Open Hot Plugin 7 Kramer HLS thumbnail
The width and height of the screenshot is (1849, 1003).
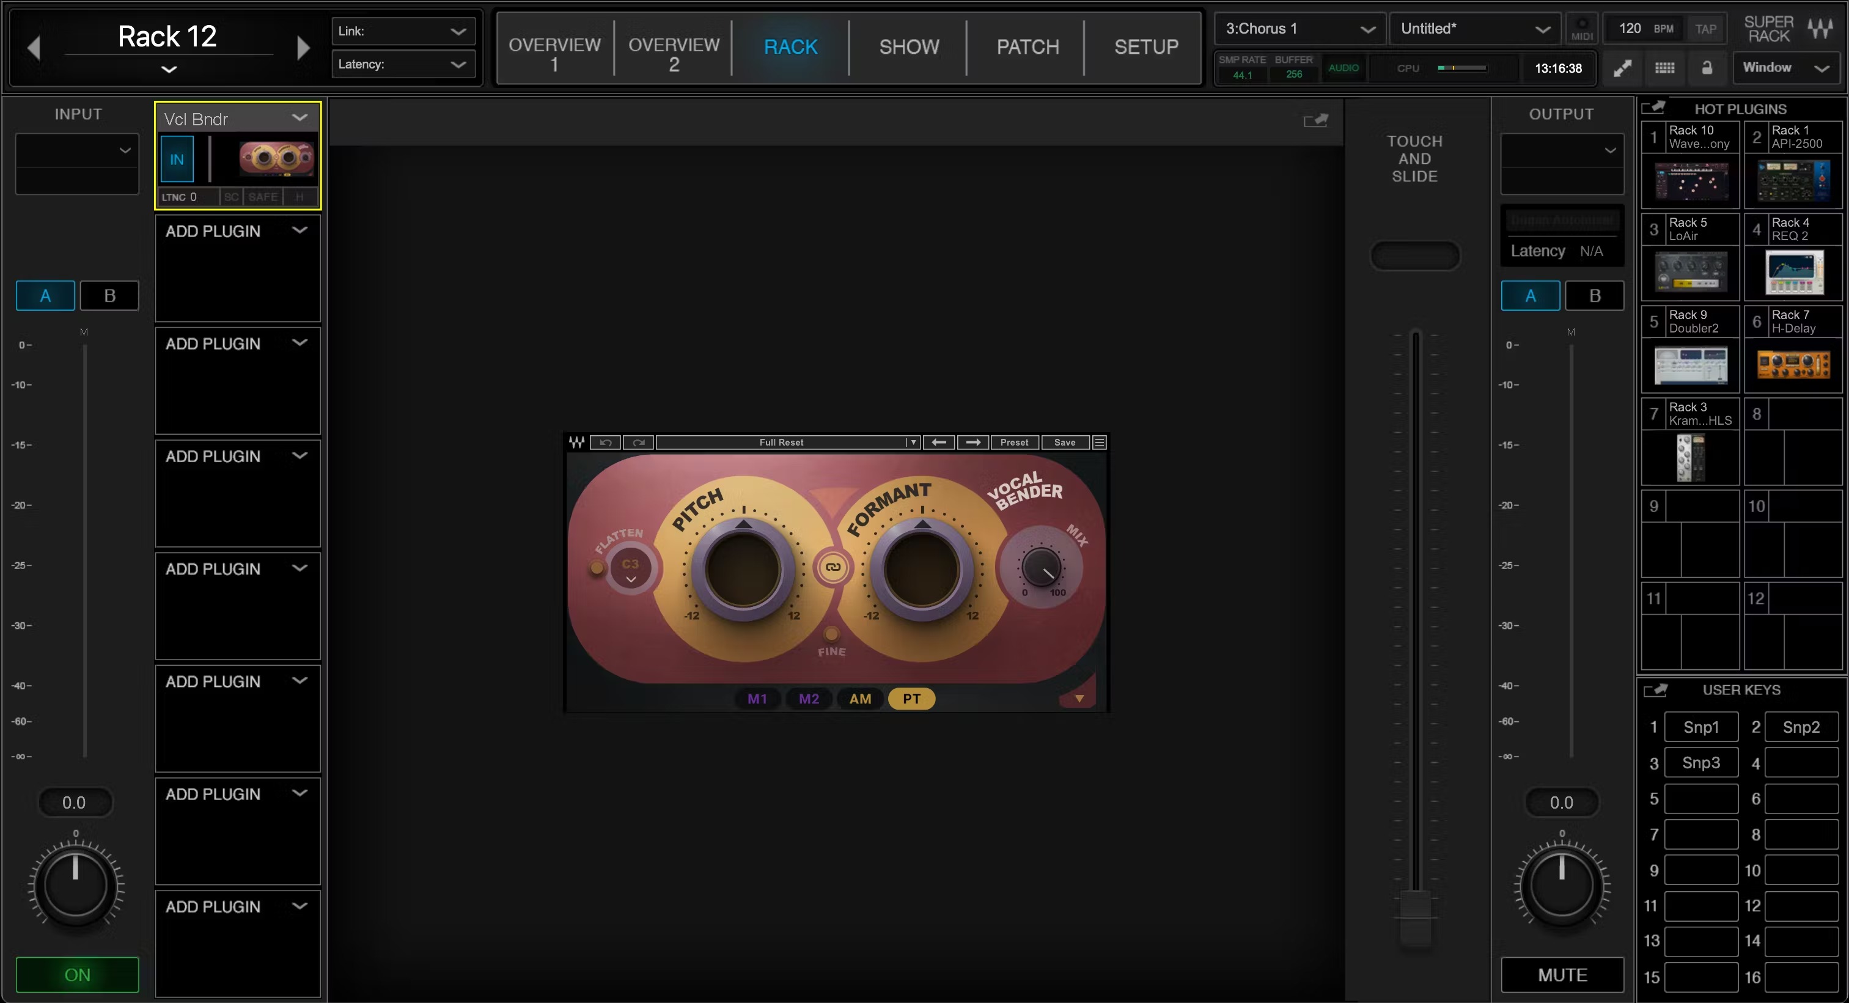pos(1691,458)
